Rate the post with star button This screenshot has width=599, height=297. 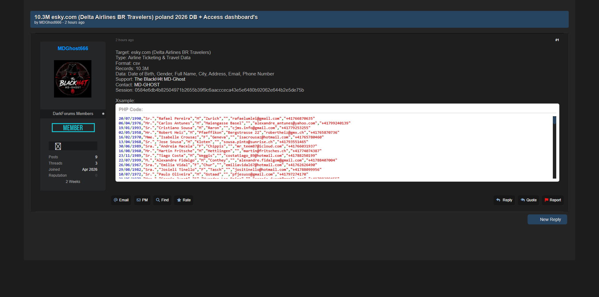pos(184,200)
